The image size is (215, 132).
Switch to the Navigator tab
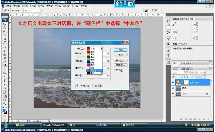point(176,19)
